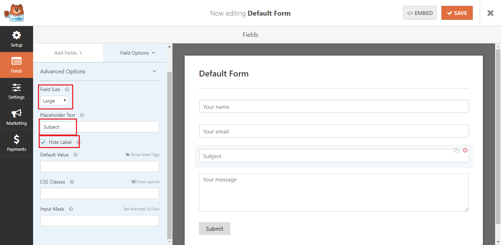The height and width of the screenshot is (245, 501).
Task: Click the CSS Classes input field
Action: pos(100,194)
